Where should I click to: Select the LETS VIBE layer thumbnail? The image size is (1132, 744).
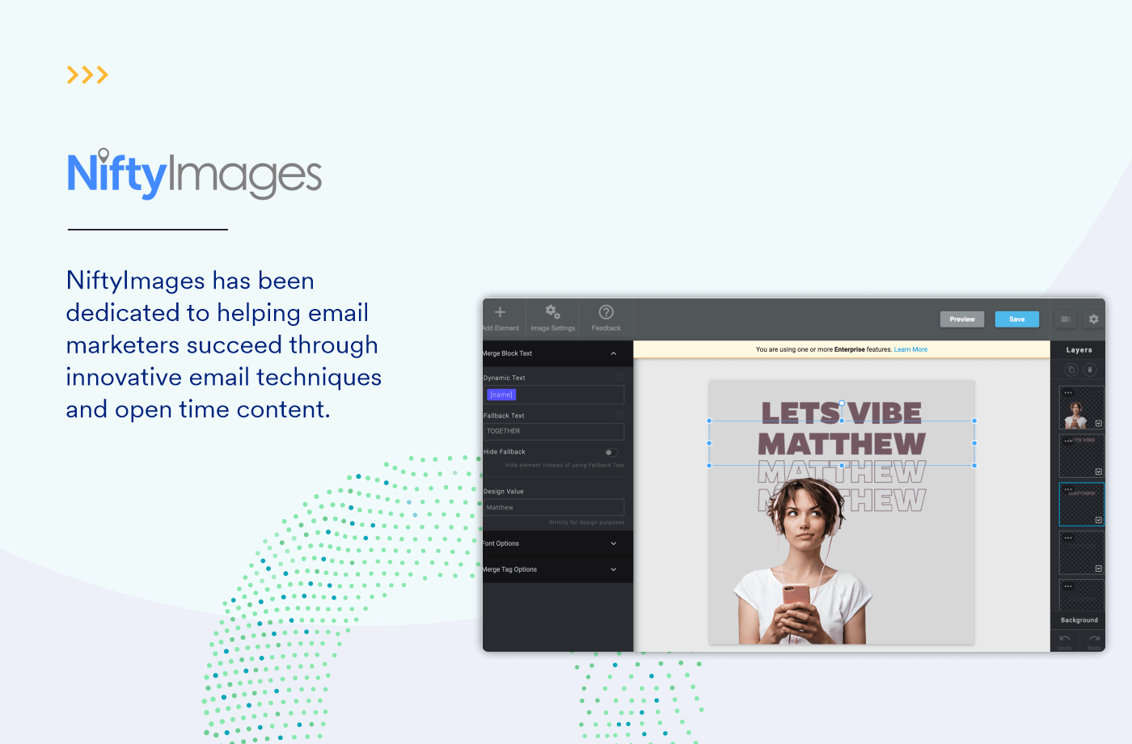(1081, 456)
